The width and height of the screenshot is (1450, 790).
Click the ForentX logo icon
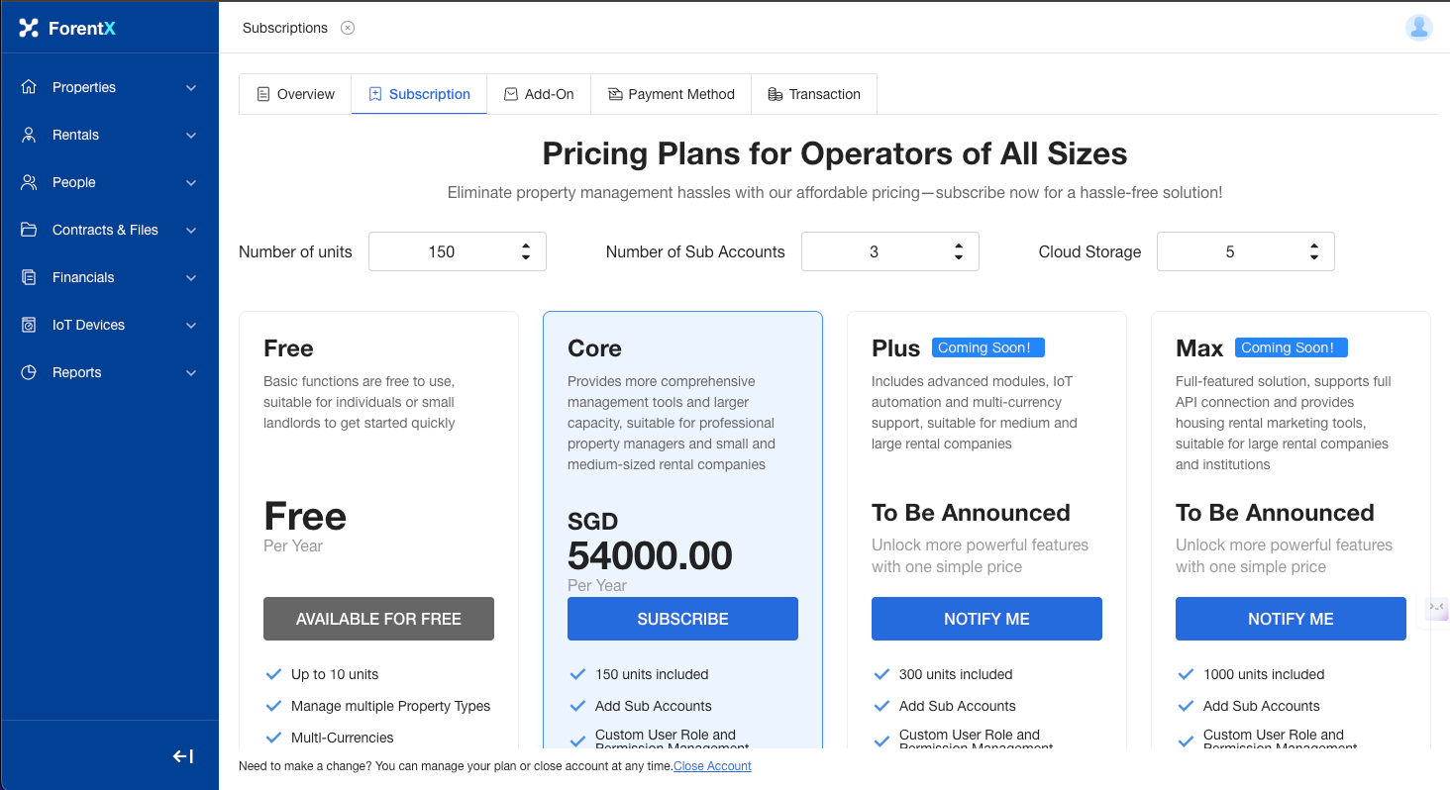point(29,28)
